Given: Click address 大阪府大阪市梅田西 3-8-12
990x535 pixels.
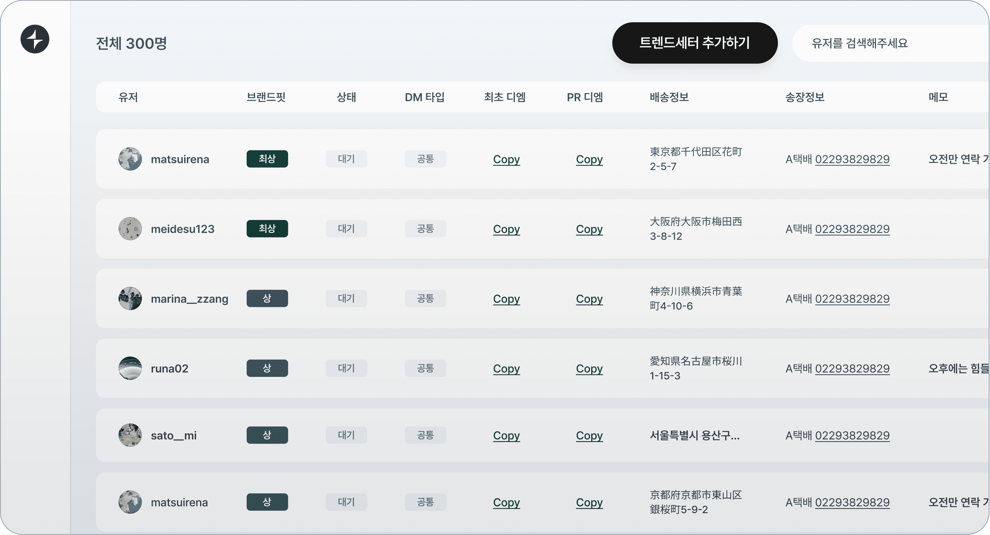Looking at the screenshot, I should [x=696, y=229].
